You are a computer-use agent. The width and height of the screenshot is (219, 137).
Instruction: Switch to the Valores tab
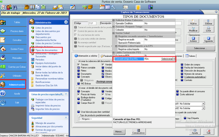(190, 56)
